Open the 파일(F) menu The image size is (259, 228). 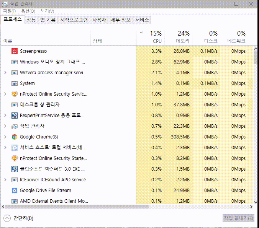tap(10, 11)
